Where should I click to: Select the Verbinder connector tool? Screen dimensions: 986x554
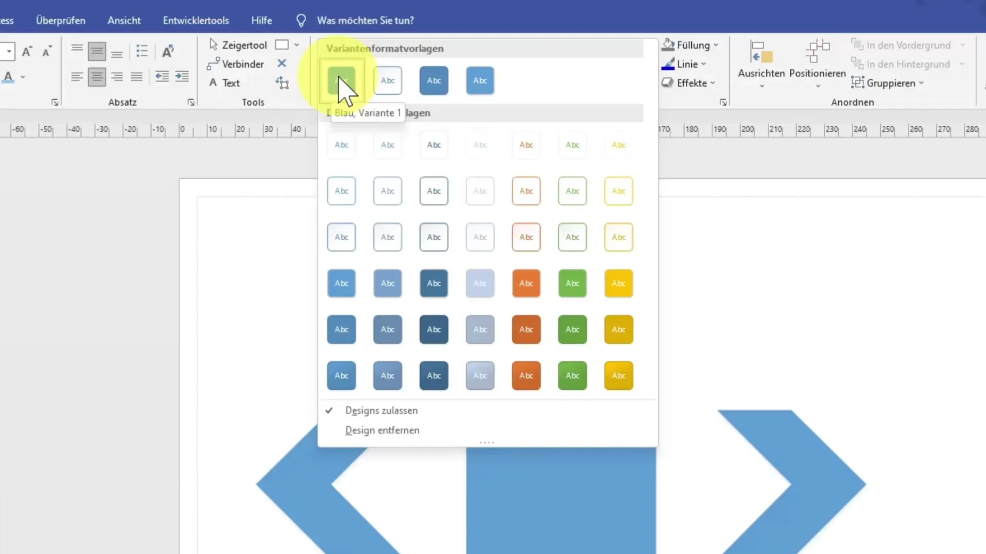coord(235,64)
